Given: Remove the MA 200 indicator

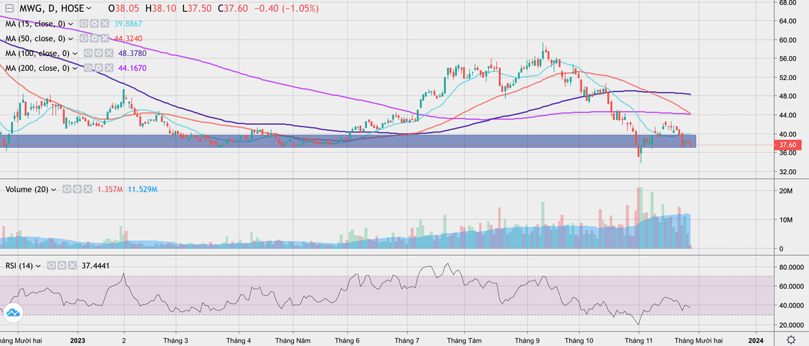Looking at the screenshot, I should point(108,68).
